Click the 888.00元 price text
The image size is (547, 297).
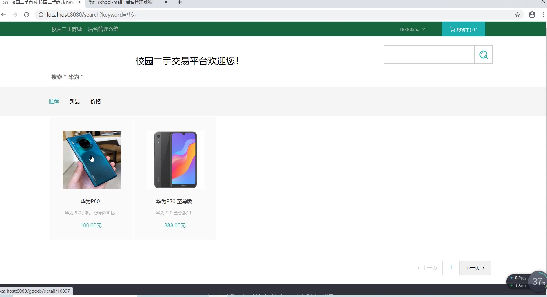[x=175, y=225]
